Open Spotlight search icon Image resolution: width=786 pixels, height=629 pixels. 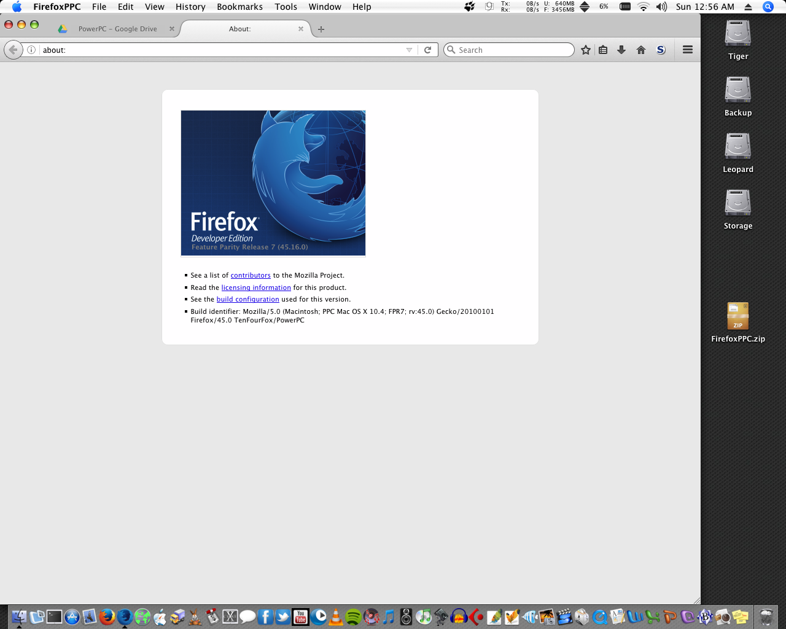(768, 7)
